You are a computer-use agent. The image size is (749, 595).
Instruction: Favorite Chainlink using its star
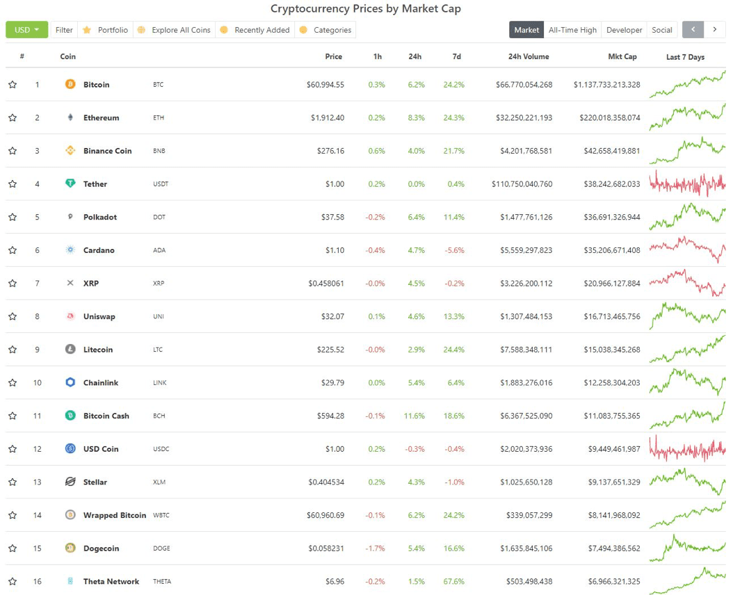13,382
